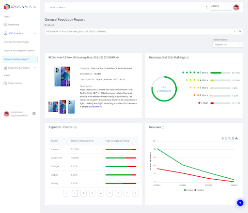Focus the Product Search field
Screen dimensions: 248x213
click(126, 7)
